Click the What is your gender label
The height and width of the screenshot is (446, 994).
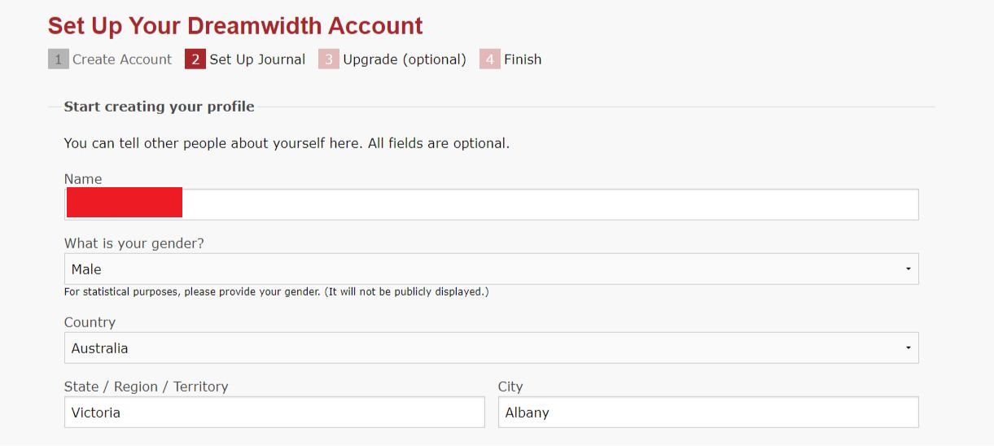coord(134,243)
